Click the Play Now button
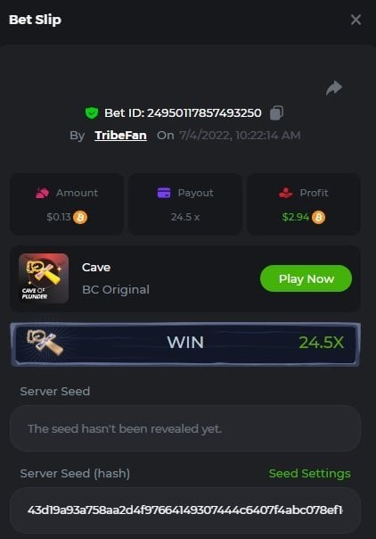 point(306,278)
